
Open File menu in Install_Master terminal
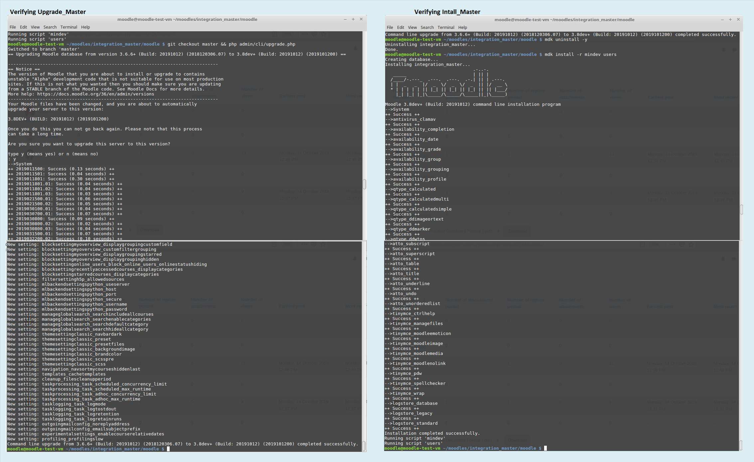pos(390,28)
